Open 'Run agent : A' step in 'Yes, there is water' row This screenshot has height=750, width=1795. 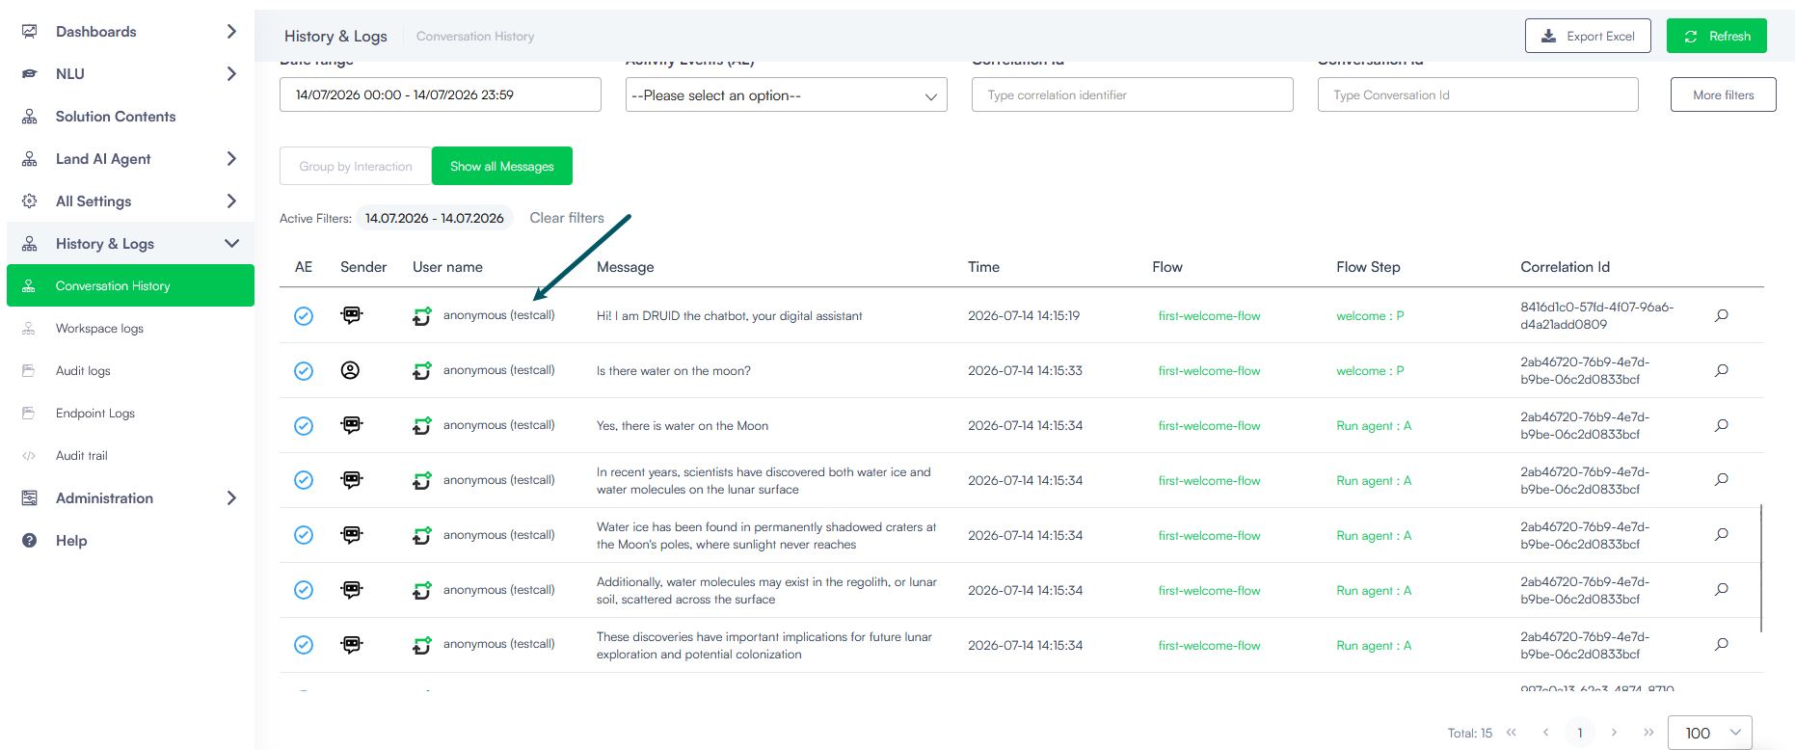point(1374,426)
